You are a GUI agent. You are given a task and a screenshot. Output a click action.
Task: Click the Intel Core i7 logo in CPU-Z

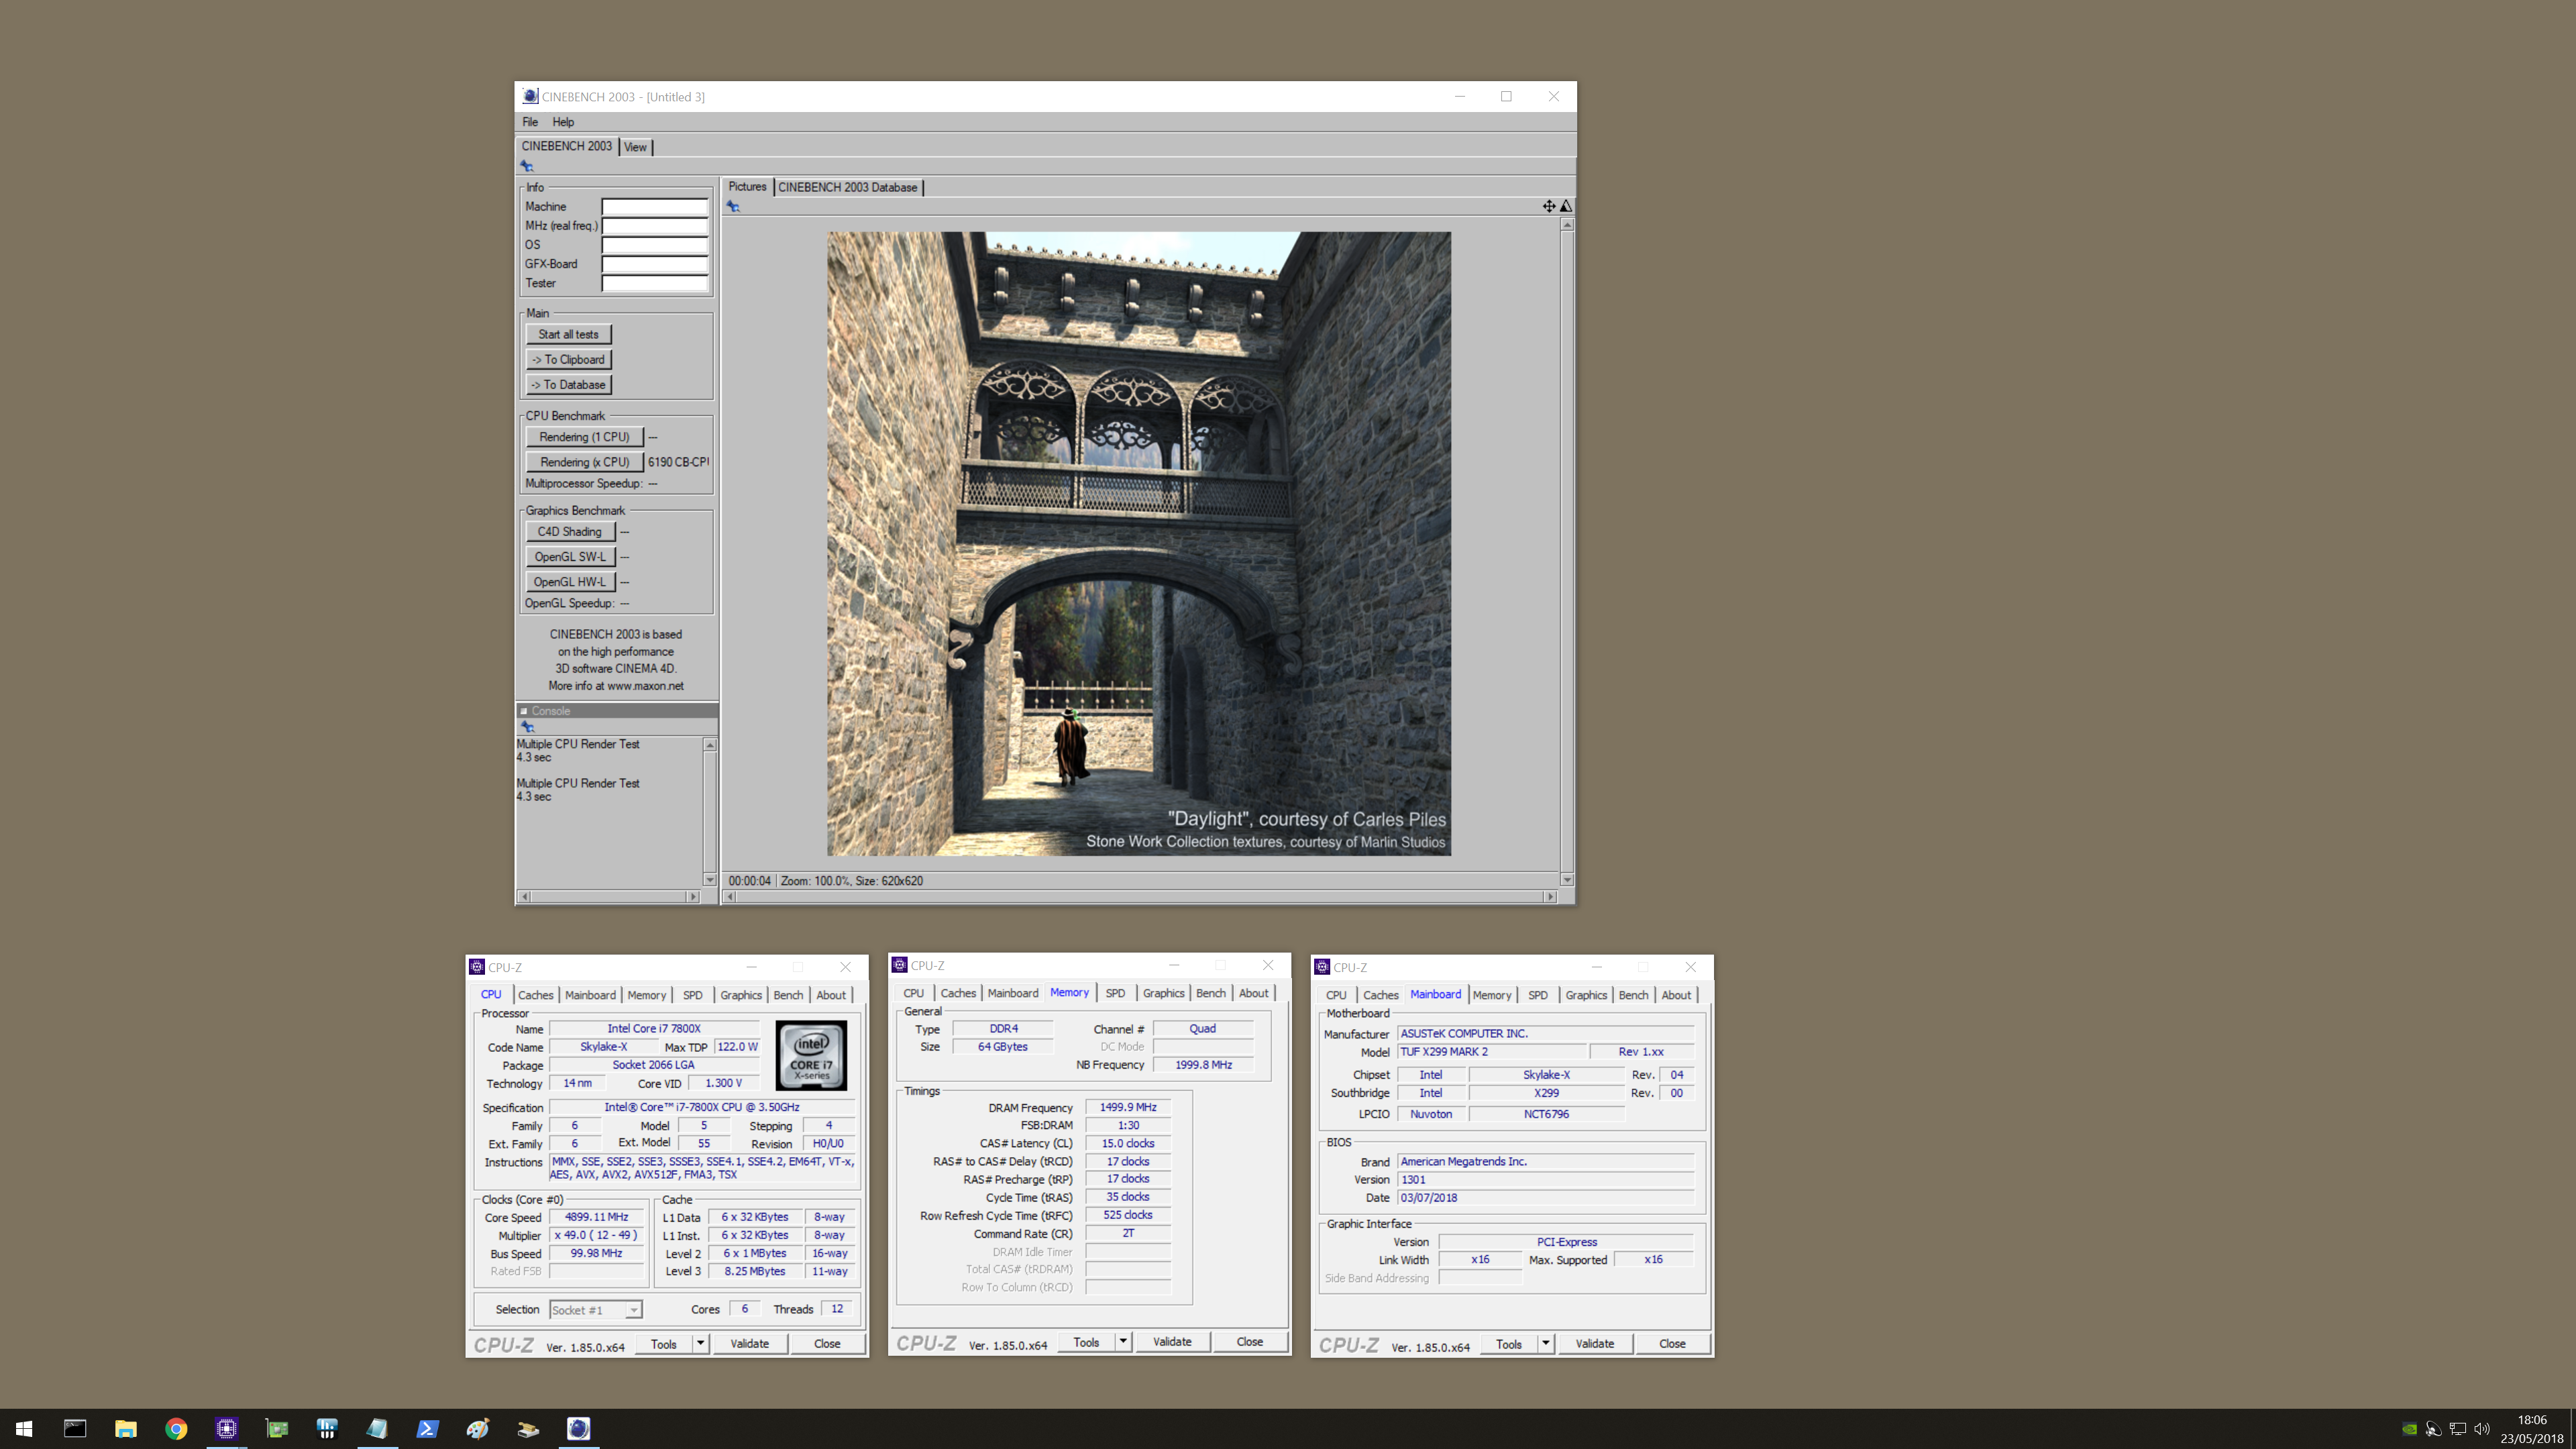point(811,1055)
